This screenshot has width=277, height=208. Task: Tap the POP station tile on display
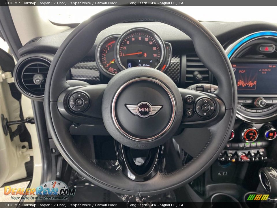point(247,79)
